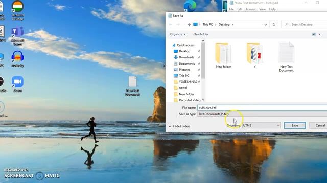The width and height of the screenshot is (327, 183).
Task: Open the Encoding UTF-8 dropdown
Action: pyautogui.click(x=261, y=126)
